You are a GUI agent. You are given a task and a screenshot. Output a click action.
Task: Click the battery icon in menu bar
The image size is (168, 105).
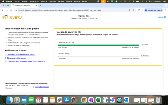click(137, 1)
